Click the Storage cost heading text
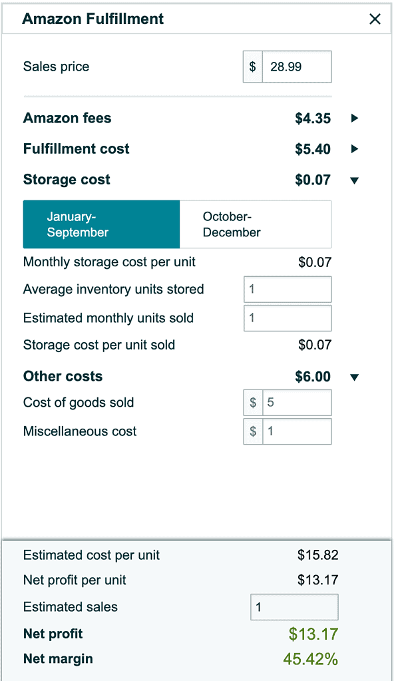This screenshot has height=681, width=400. point(67,180)
